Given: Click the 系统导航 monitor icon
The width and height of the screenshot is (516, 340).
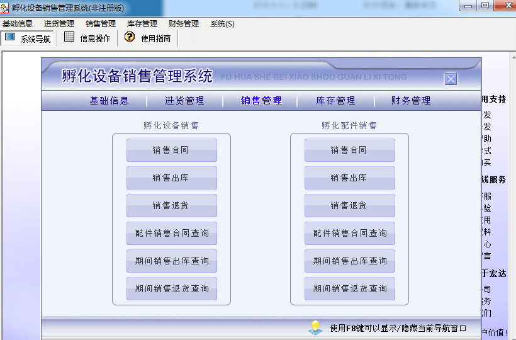Looking at the screenshot, I should [x=9, y=37].
